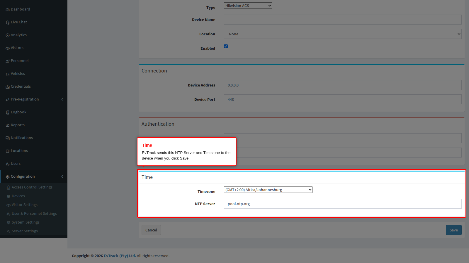
Task: Click the Device Port field
Action: (x=343, y=99)
